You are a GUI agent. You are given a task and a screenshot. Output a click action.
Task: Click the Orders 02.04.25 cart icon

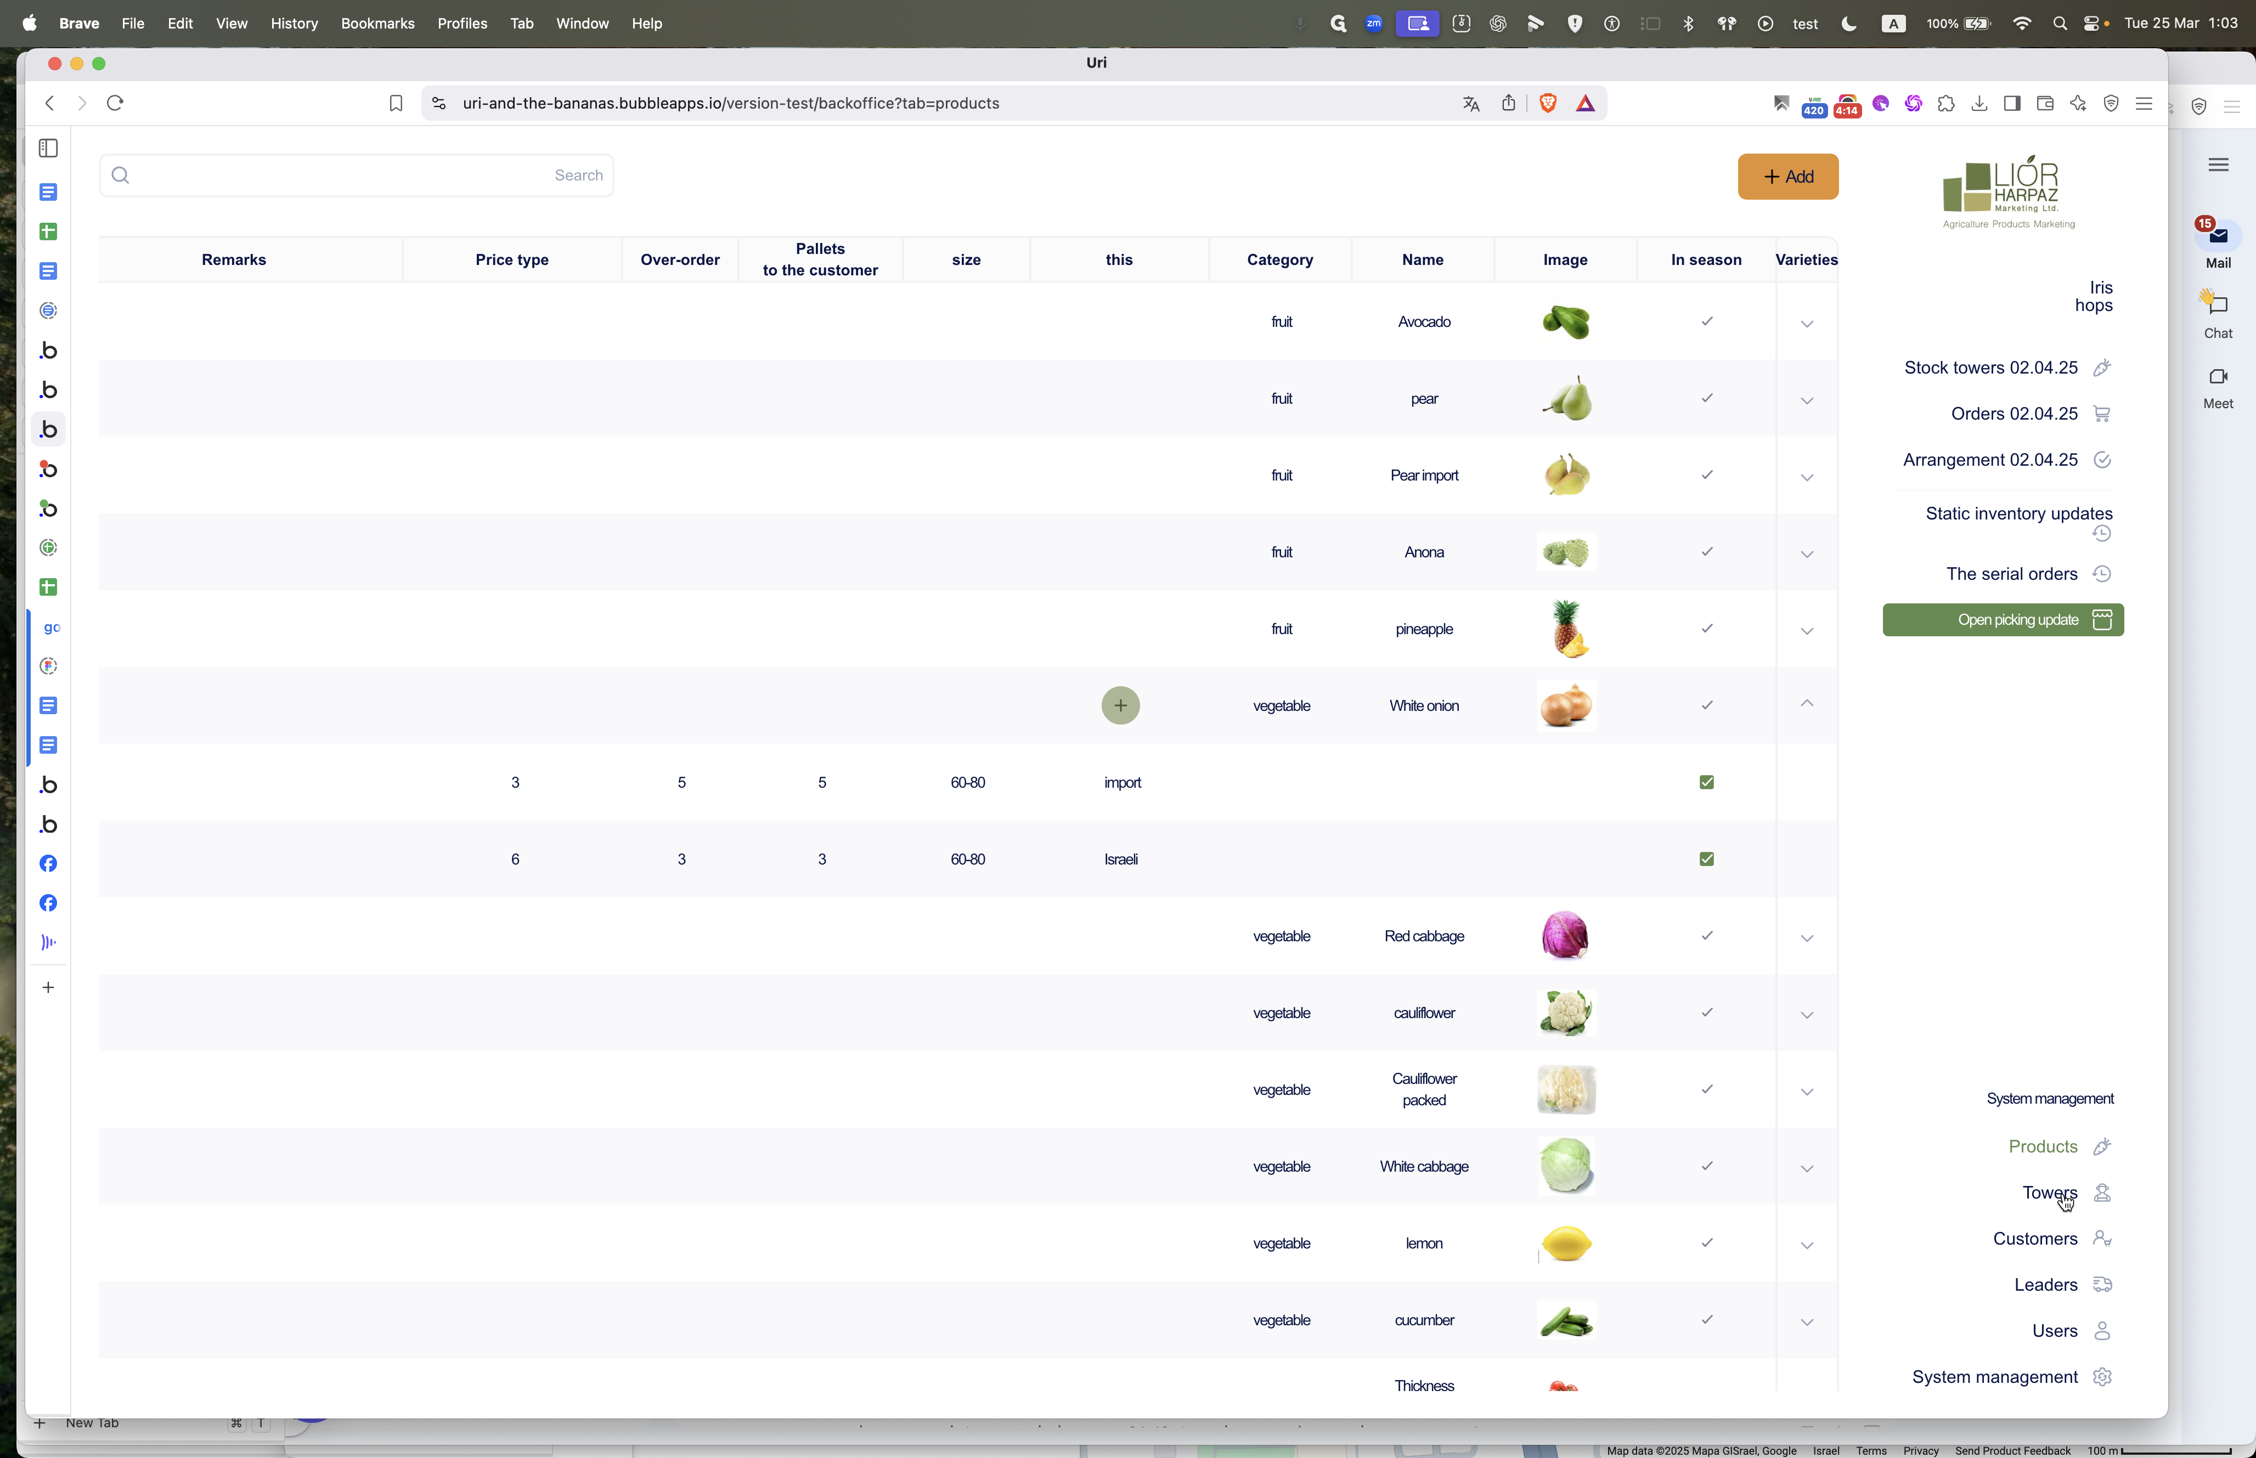click(x=2102, y=414)
